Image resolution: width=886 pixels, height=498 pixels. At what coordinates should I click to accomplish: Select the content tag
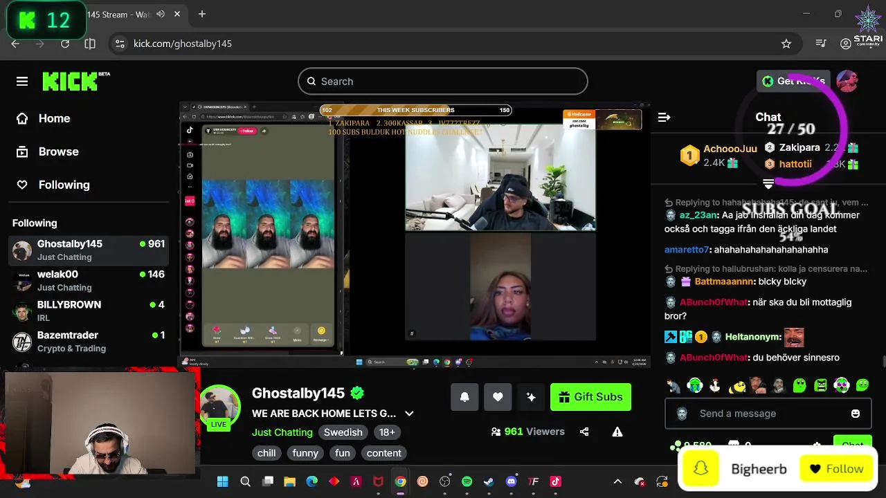tap(384, 453)
